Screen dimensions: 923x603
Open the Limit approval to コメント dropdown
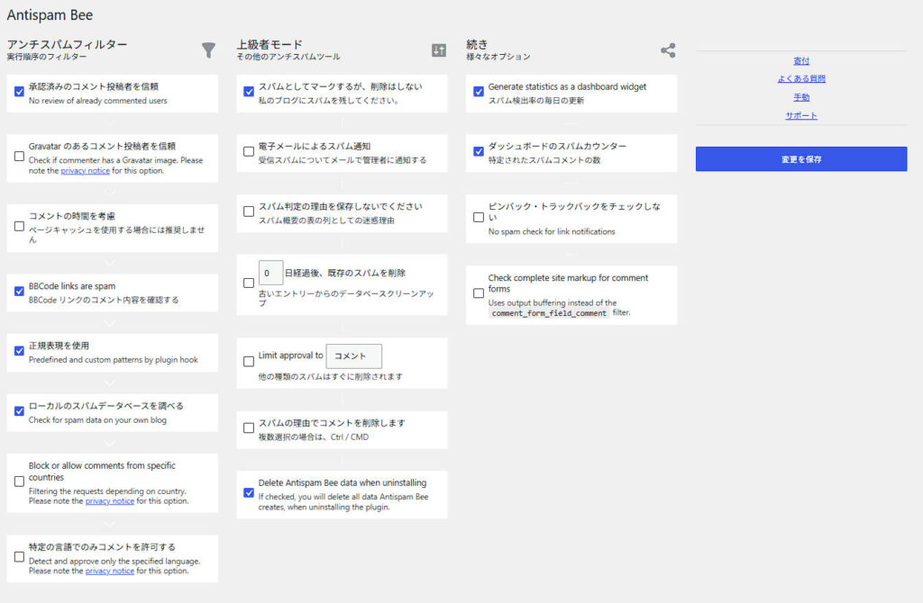pyautogui.click(x=353, y=356)
